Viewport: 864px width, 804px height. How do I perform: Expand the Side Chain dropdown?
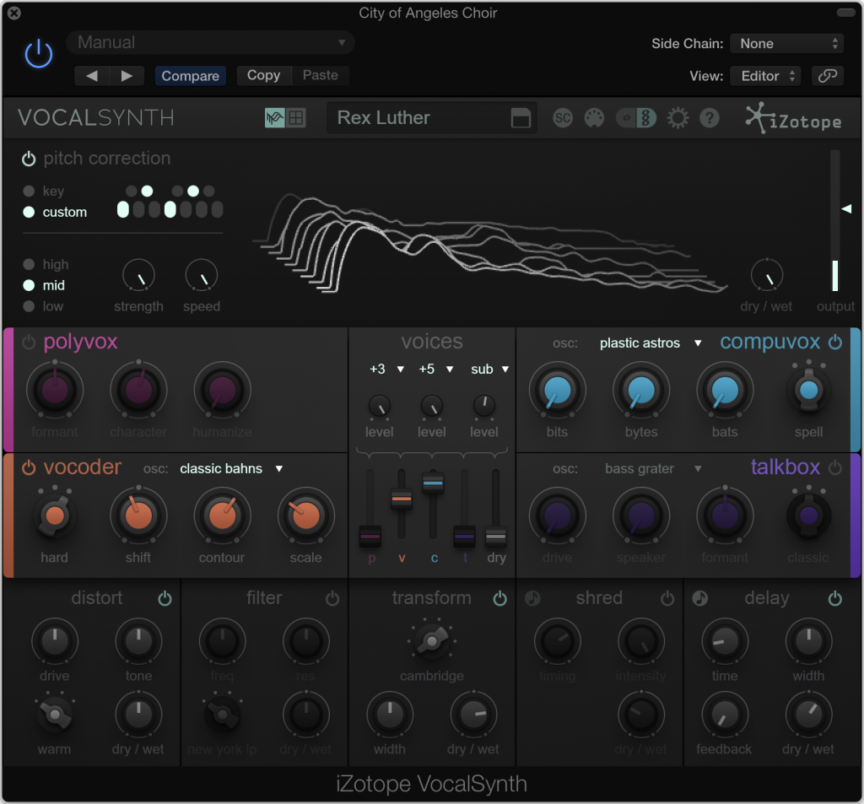[786, 44]
